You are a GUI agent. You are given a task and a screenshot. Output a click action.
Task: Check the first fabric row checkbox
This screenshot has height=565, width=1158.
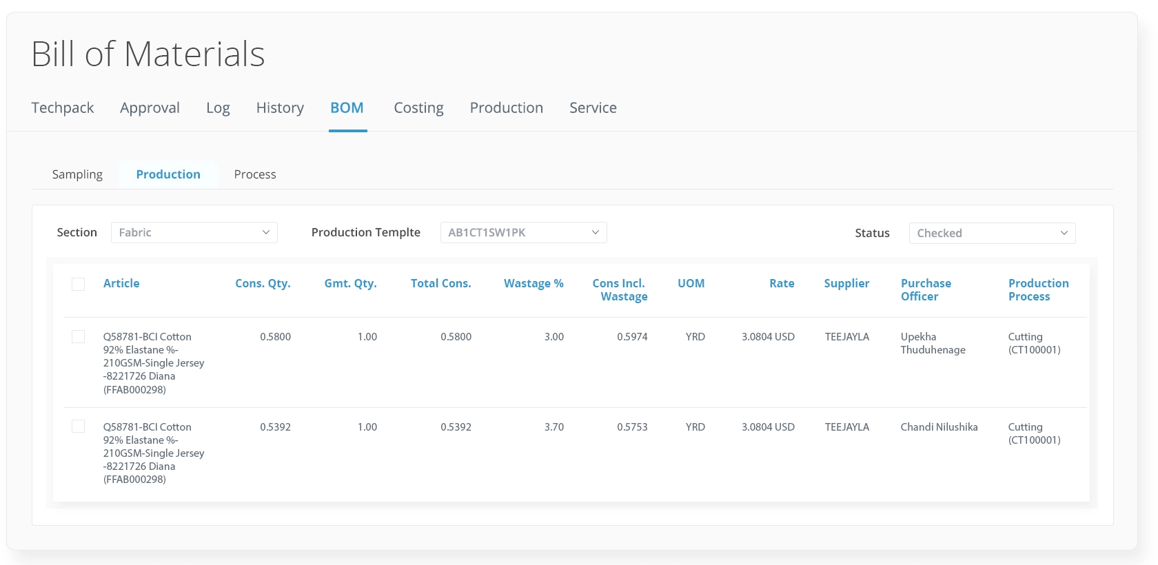[79, 337]
